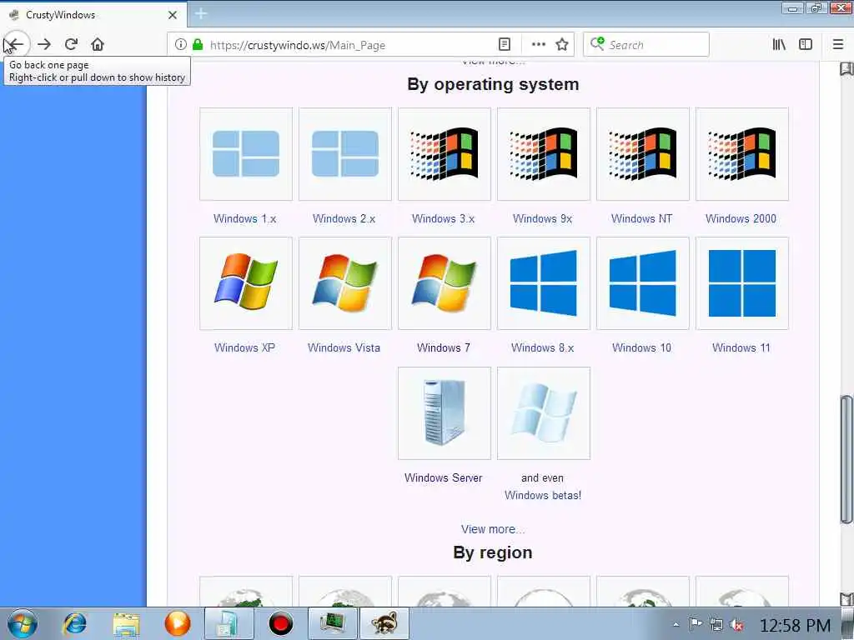Open the Windows 11 text link

coord(741,347)
